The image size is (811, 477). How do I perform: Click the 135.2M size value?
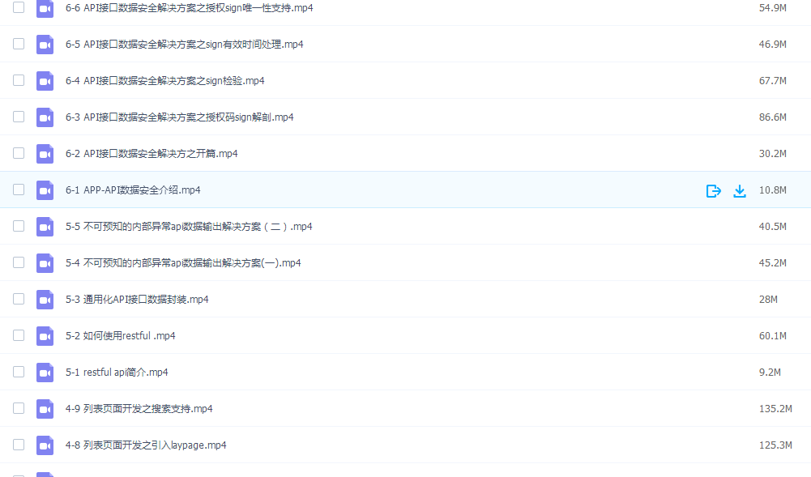pos(775,409)
